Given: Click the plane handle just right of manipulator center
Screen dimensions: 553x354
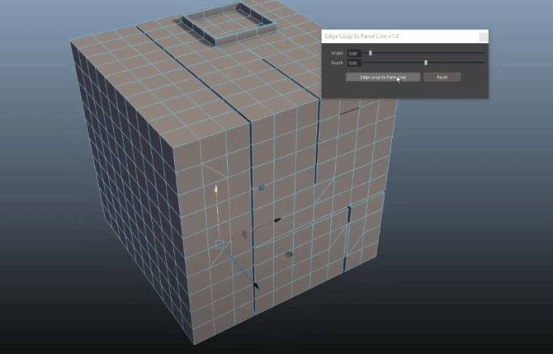Looking at the screenshot, I should click(245, 235).
